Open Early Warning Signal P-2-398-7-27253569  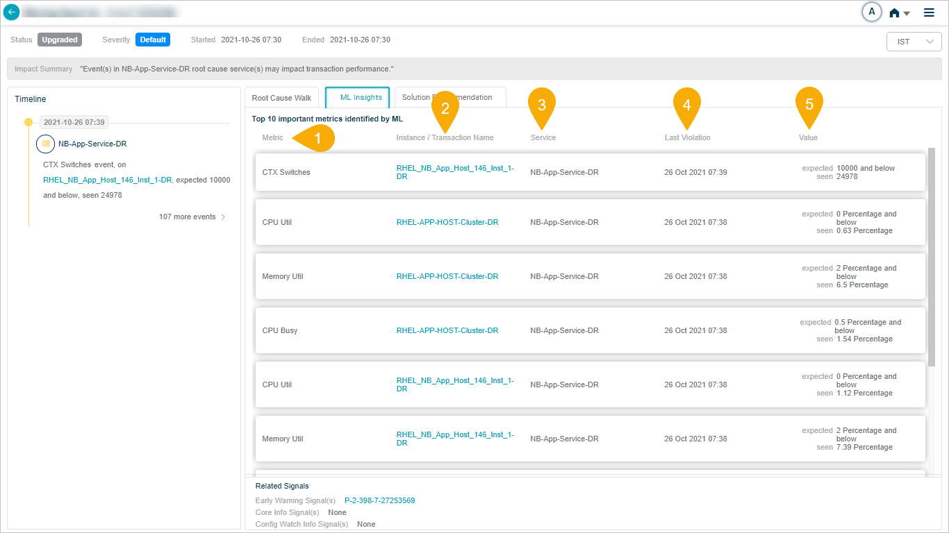click(x=379, y=500)
